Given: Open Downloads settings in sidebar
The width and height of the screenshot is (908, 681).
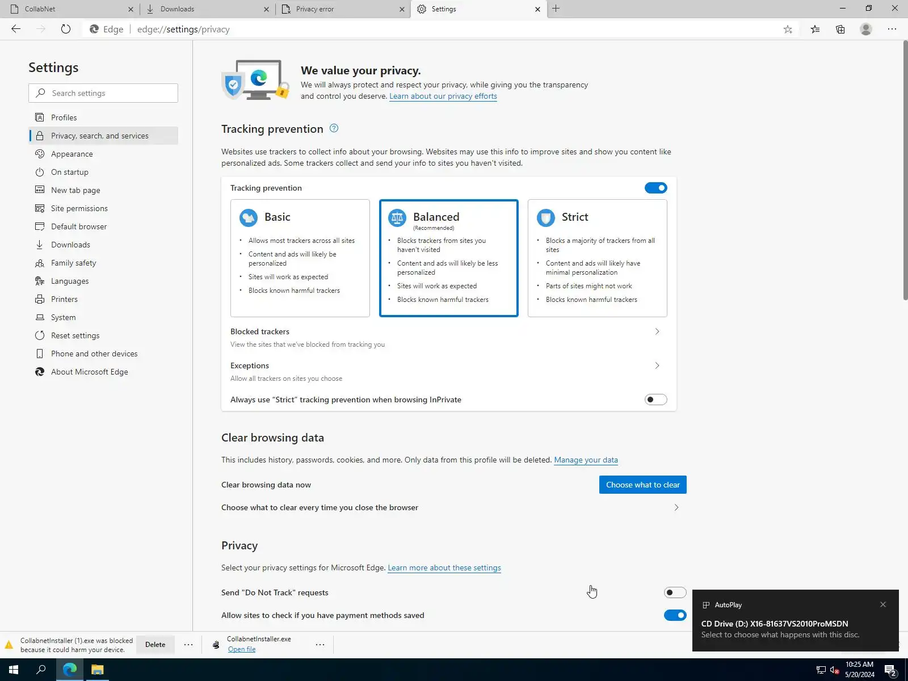Looking at the screenshot, I should coord(103,245).
